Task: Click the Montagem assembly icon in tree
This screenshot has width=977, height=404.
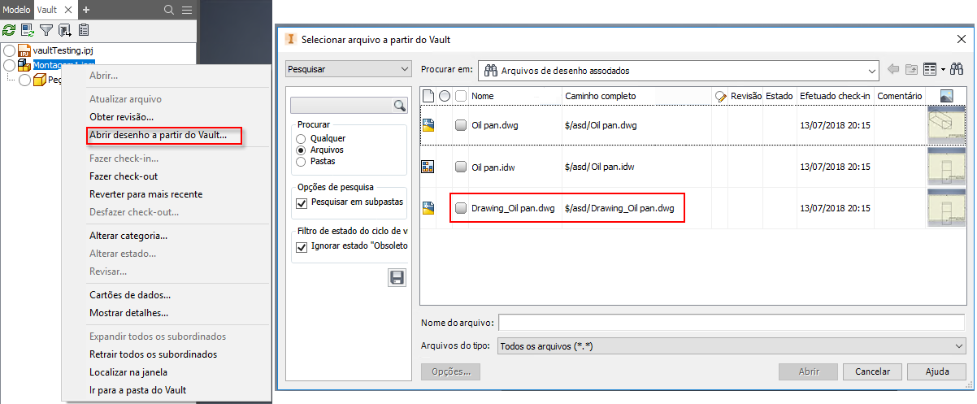Action: click(x=24, y=65)
